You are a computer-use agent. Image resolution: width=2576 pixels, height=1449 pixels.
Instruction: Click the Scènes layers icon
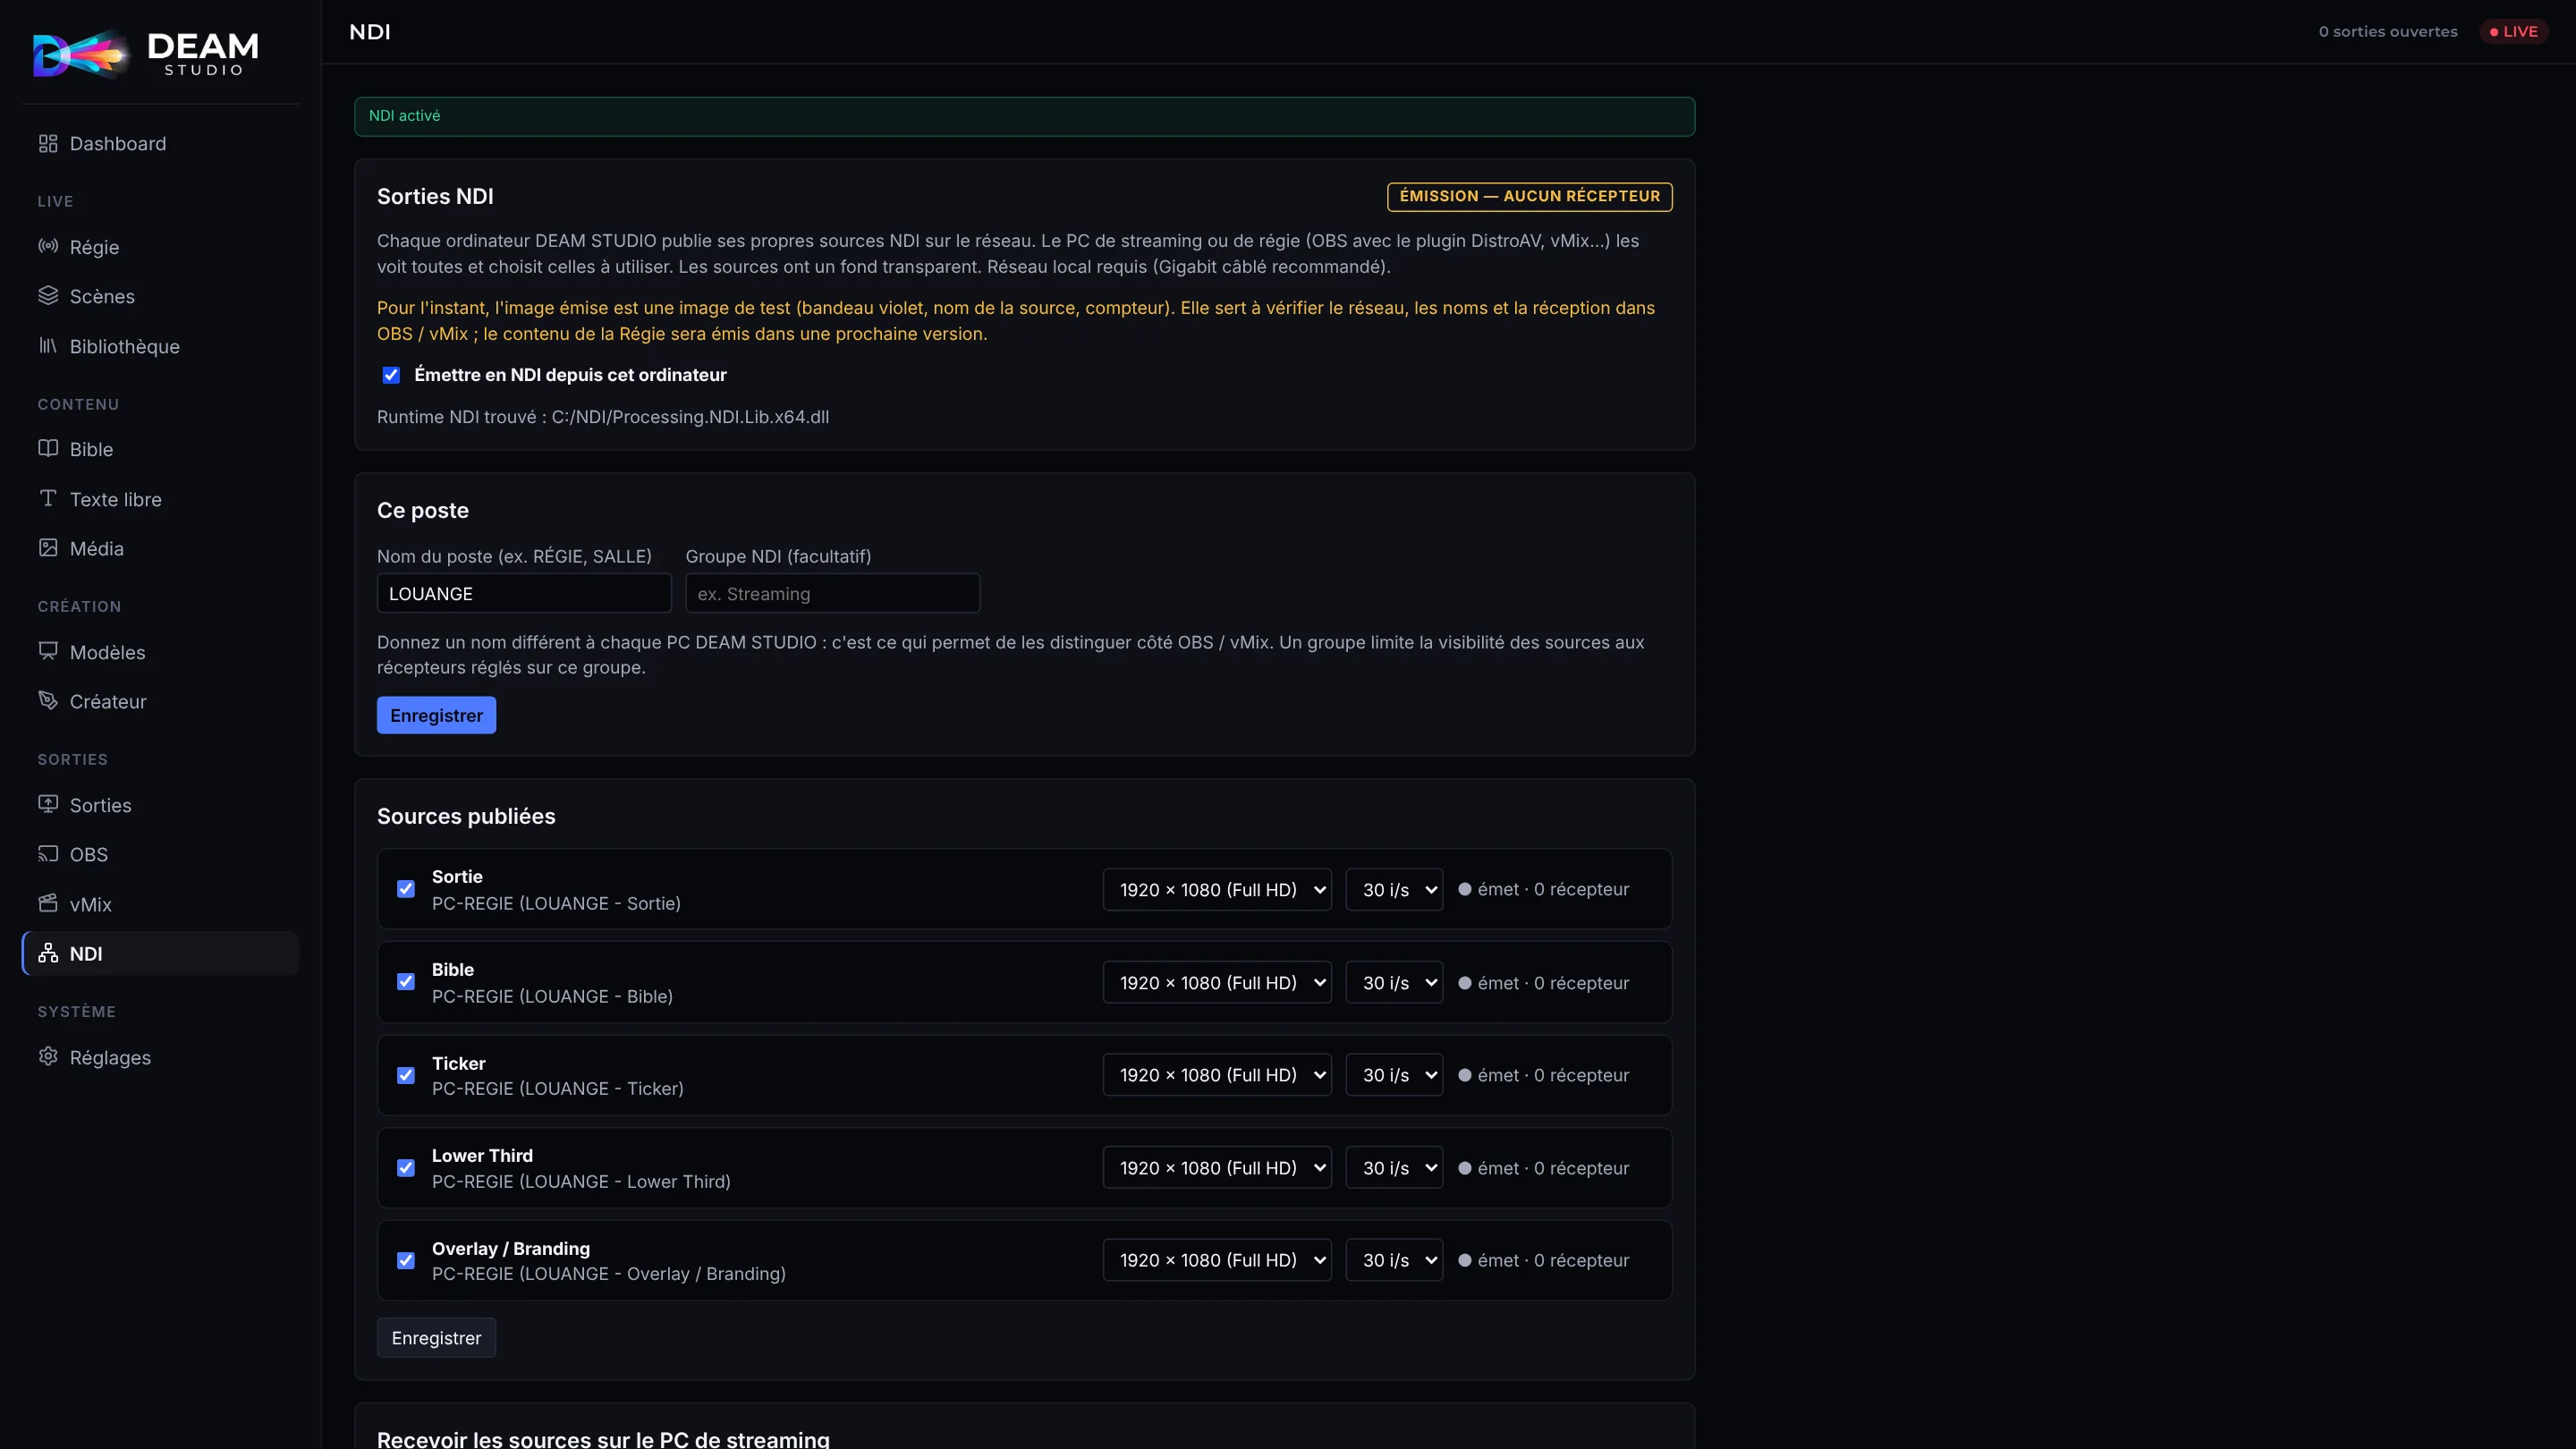point(48,295)
